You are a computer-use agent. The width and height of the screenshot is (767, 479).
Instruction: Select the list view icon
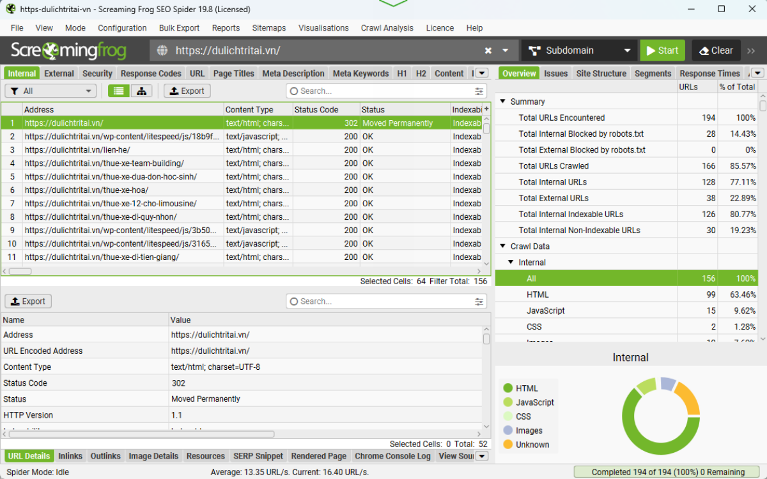tap(118, 91)
